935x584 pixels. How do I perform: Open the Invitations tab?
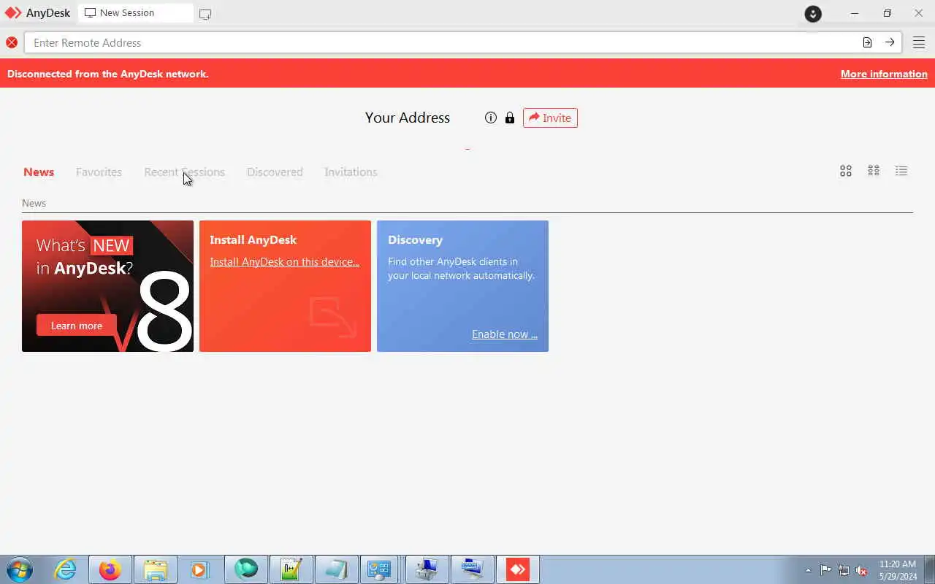[351, 172]
